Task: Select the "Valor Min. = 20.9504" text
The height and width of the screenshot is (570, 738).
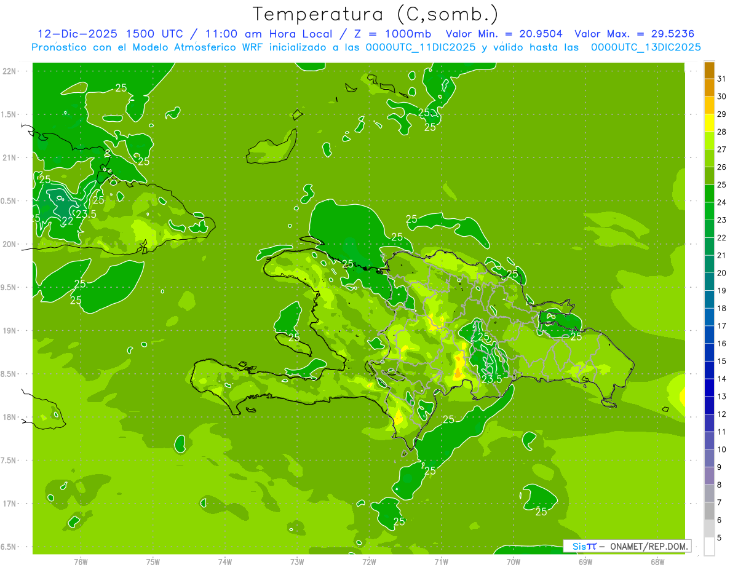Action: point(504,34)
